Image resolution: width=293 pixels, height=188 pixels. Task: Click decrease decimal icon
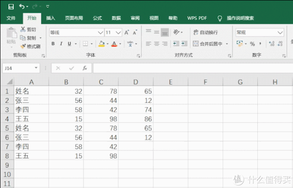(280, 44)
